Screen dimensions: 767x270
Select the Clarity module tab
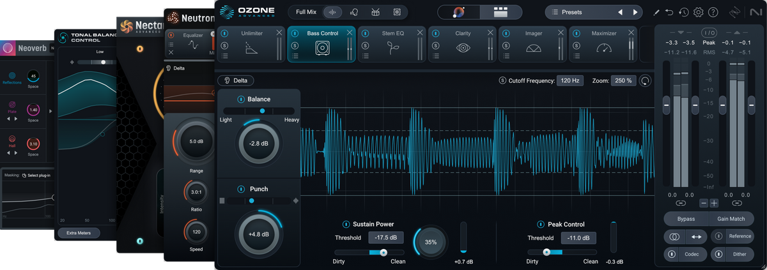click(x=462, y=45)
